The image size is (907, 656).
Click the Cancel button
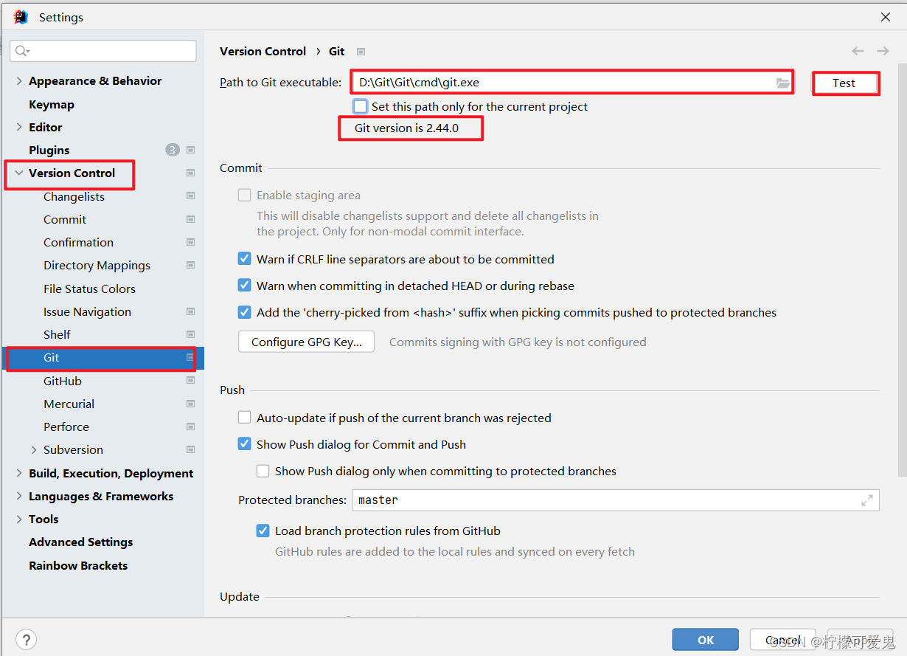pos(783,640)
